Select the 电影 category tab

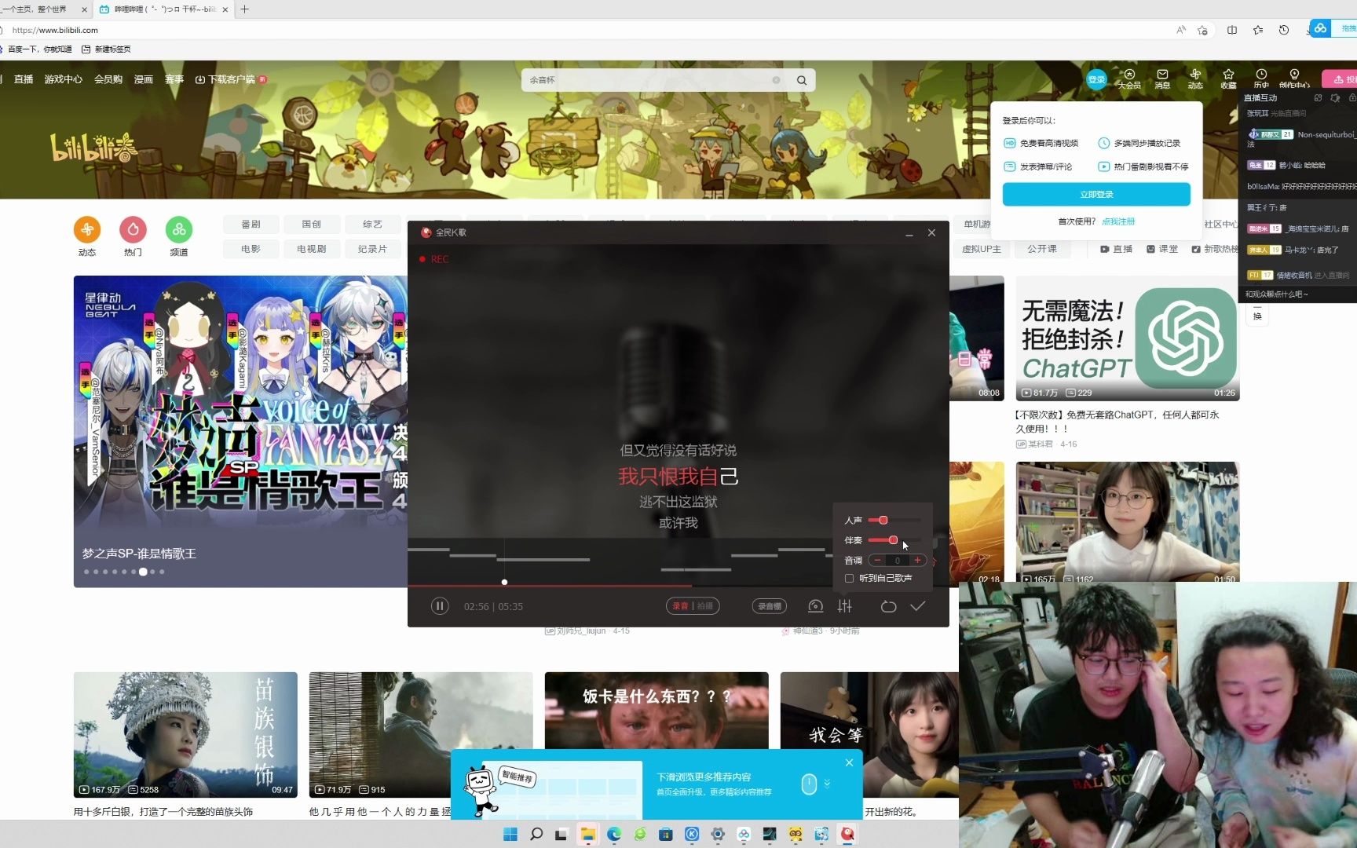pos(251,249)
